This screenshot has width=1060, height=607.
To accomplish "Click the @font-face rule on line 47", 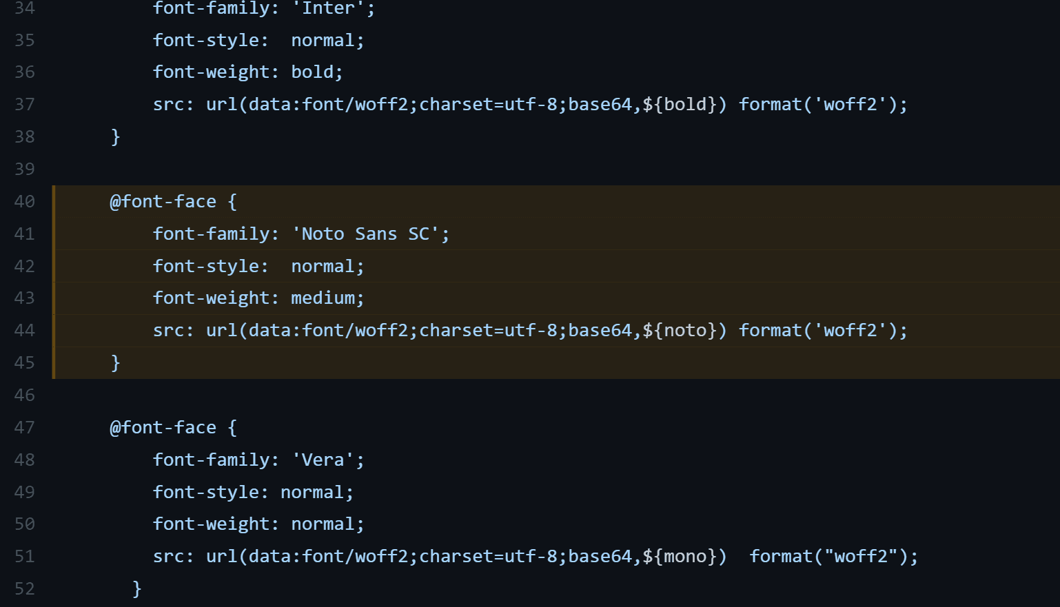I will click(163, 427).
